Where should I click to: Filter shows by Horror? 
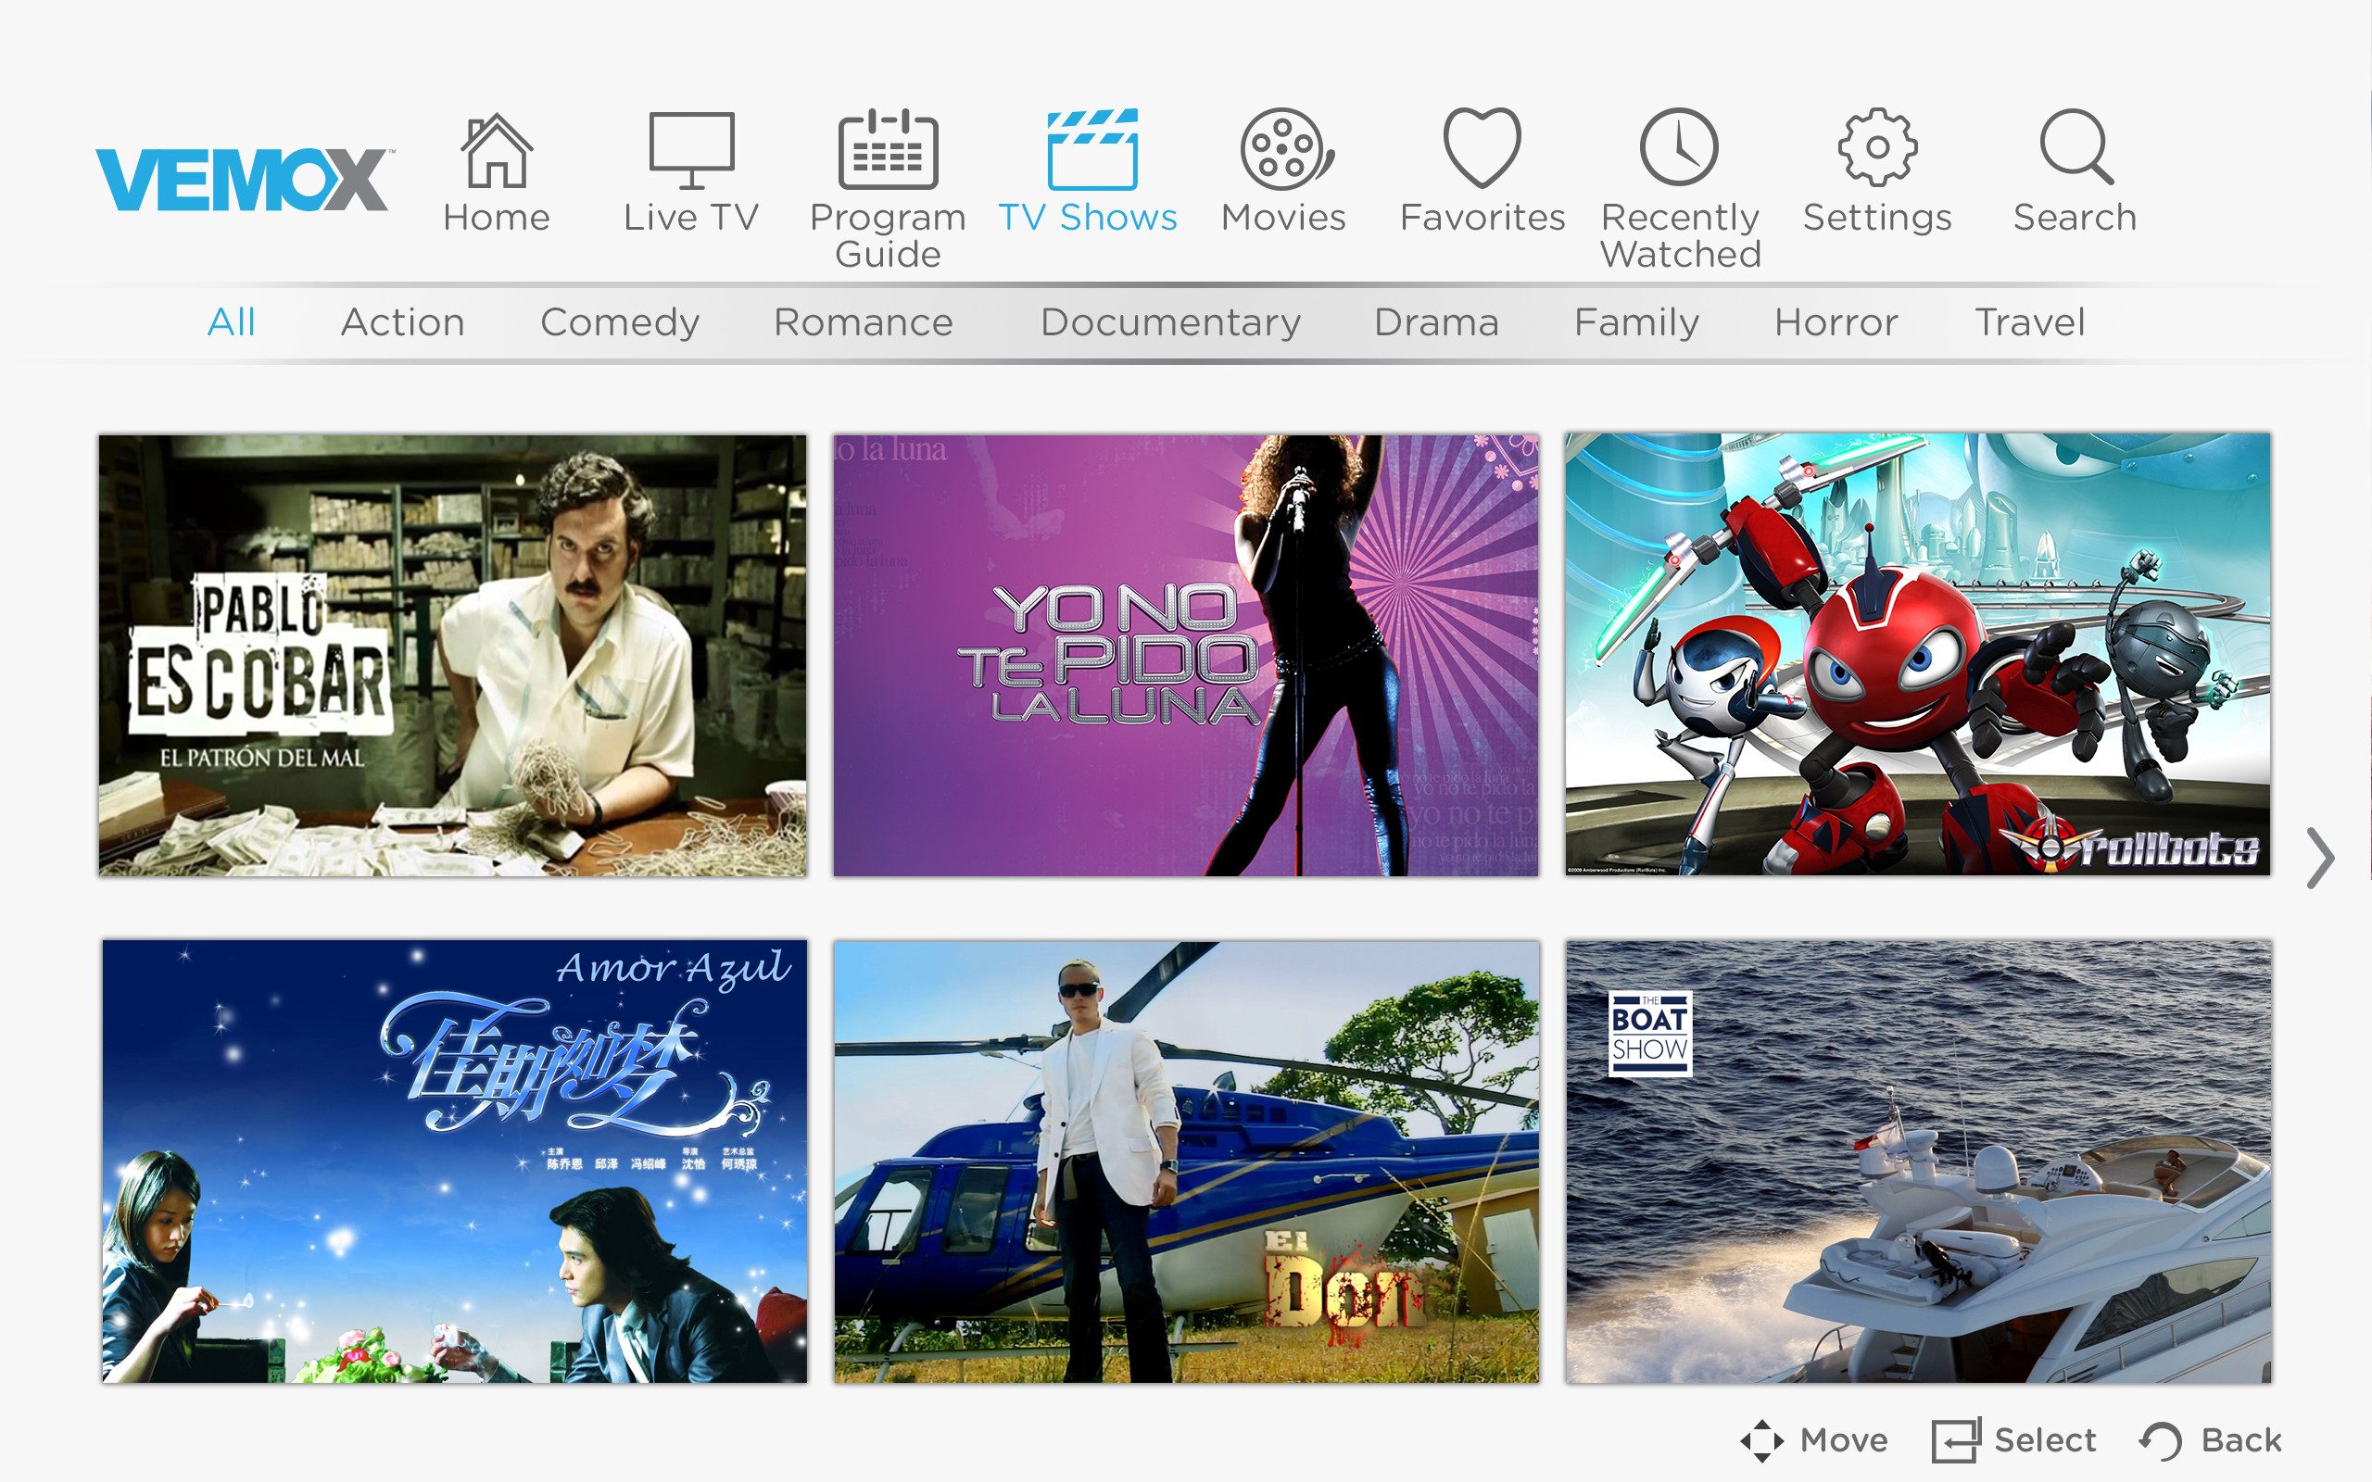tap(1836, 322)
